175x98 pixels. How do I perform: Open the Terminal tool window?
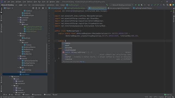[x=47, y=95]
